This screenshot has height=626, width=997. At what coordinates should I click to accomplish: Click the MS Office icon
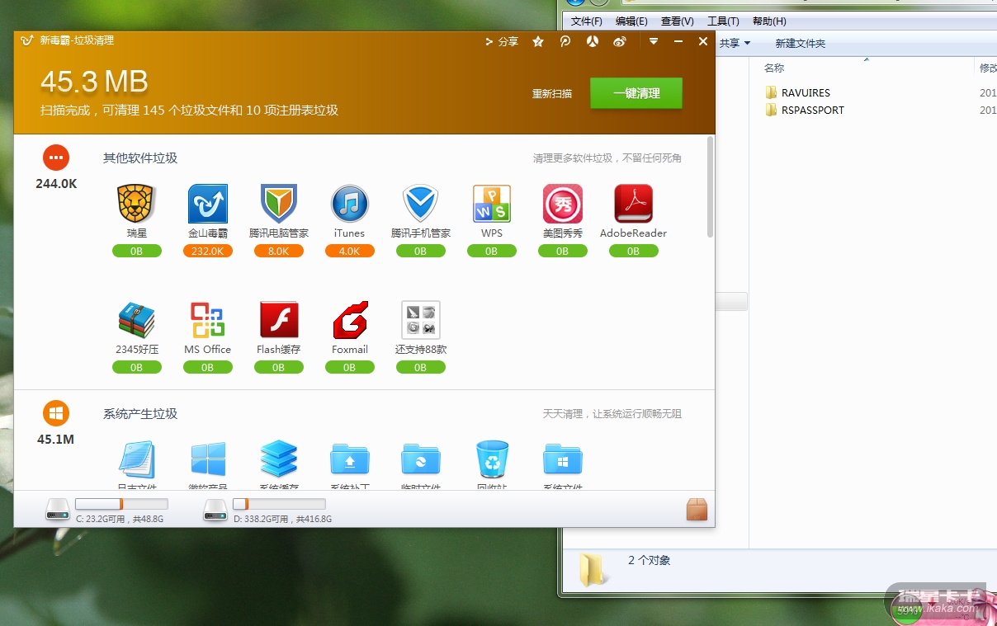click(207, 320)
